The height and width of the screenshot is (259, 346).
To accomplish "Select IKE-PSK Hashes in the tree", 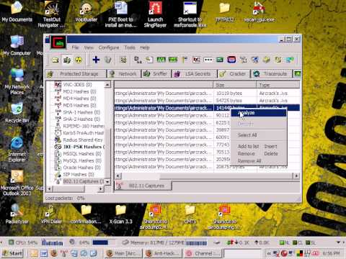I will pos(84,147).
